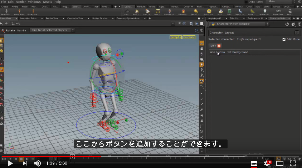Add an Environment Light from shelf
This screenshot has width=302, height=168.
tap(209, 12)
